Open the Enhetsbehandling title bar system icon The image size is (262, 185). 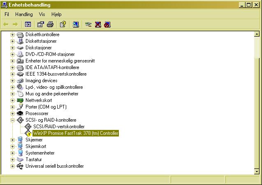(x=5, y=5)
